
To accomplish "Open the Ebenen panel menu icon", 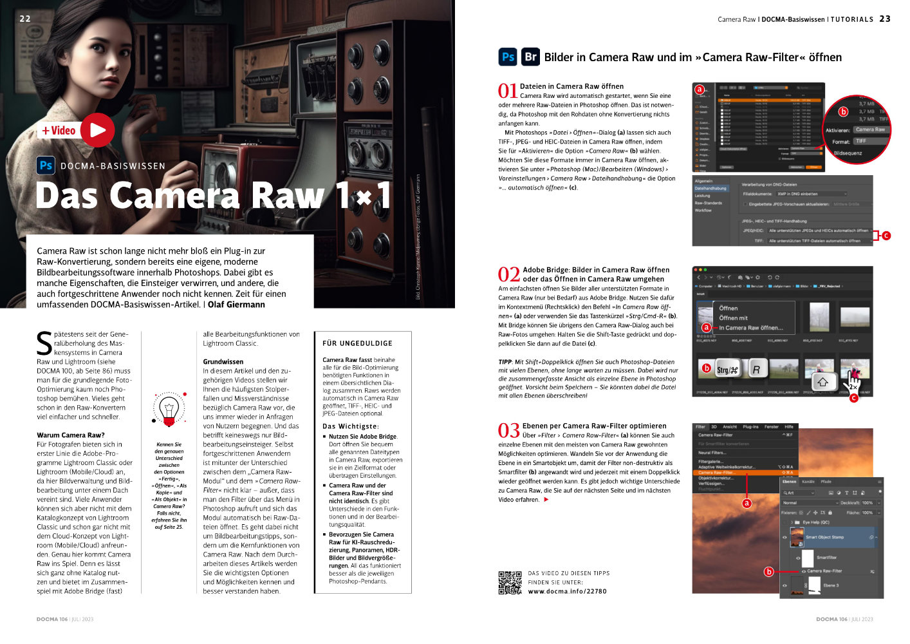I will [x=878, y=482].
